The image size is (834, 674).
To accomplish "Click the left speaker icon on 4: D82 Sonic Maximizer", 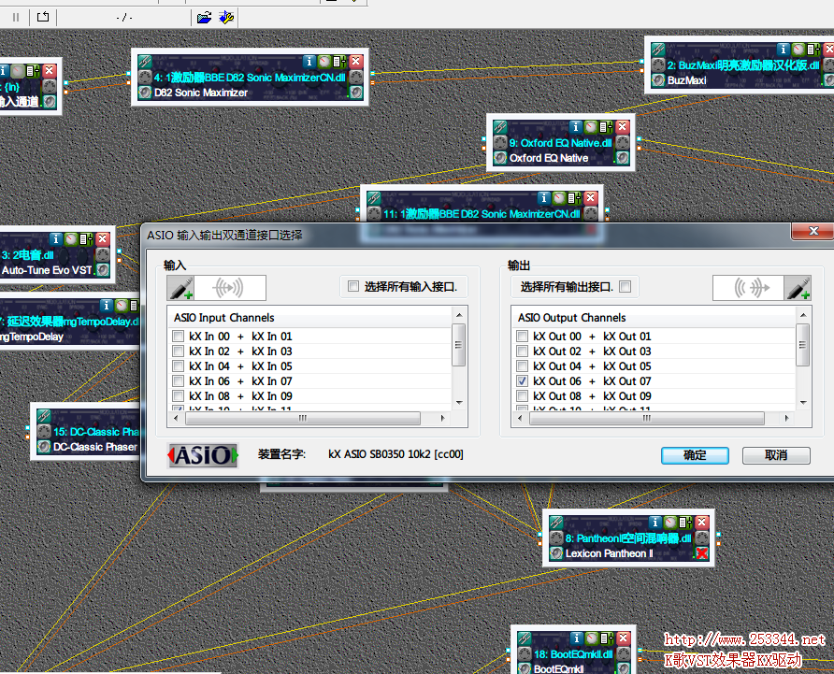I will click(x=145, y=92).
